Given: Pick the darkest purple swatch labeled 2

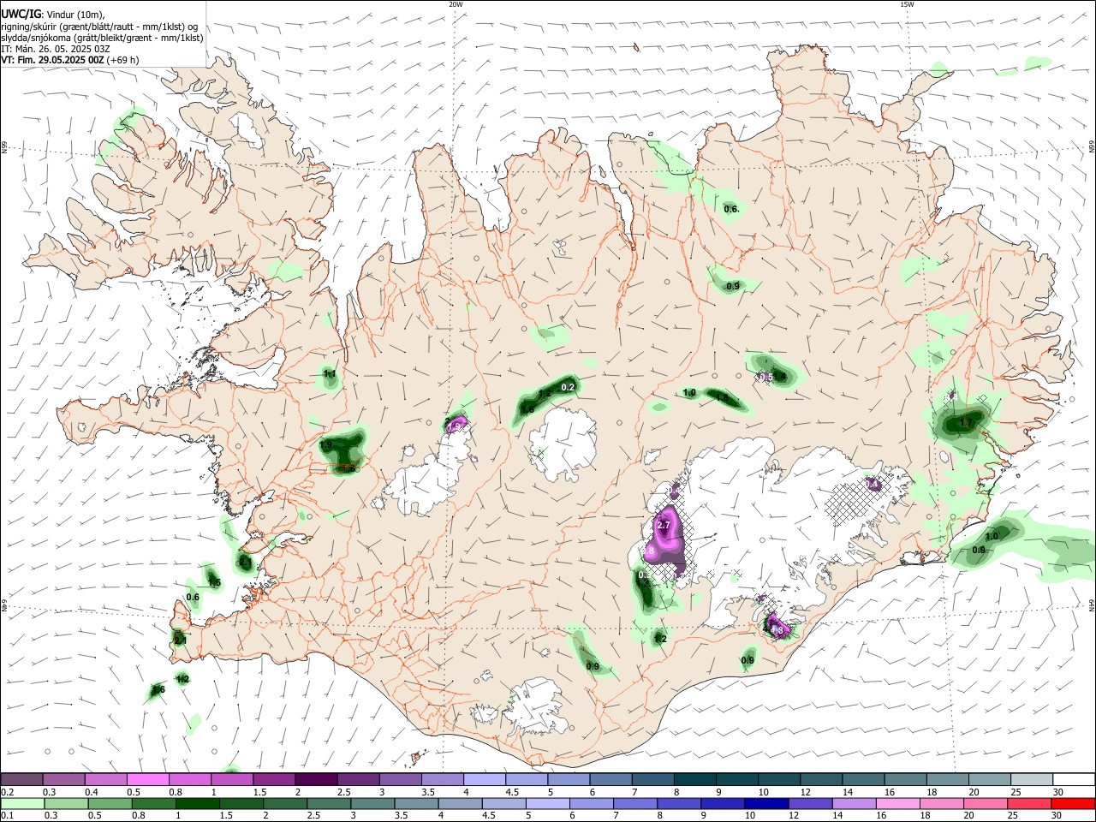Looking at the screenshot, I should (x=315, y=779).
